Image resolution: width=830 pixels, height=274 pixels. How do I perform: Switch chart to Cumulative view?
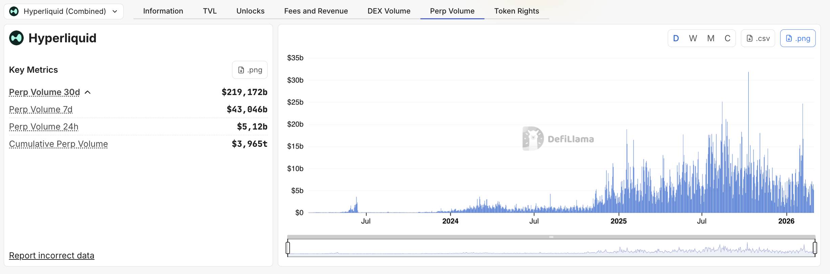click(727, 39)
